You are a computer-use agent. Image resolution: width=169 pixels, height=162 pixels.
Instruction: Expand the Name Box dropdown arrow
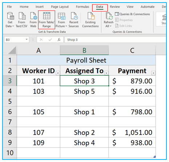pyautogui.click(x=26, y=39)
